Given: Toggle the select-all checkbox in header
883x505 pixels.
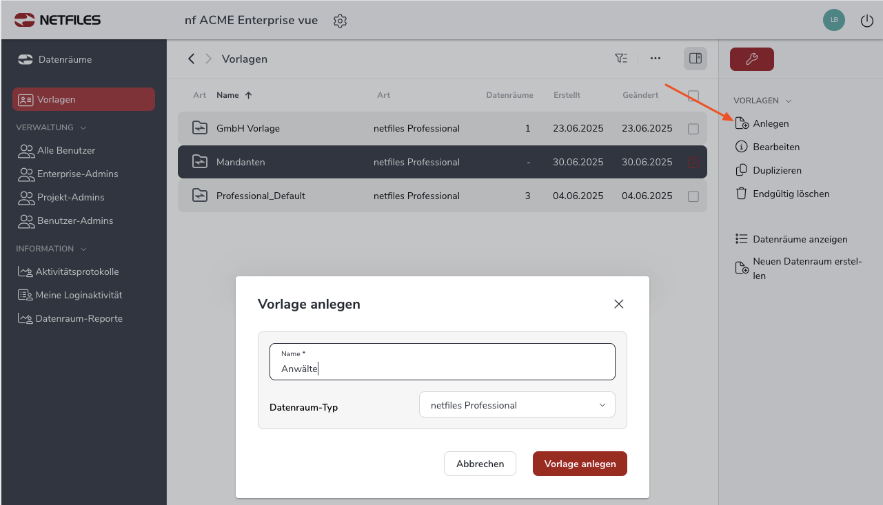Looking at the screenshot, I should (x=693, y=96).
